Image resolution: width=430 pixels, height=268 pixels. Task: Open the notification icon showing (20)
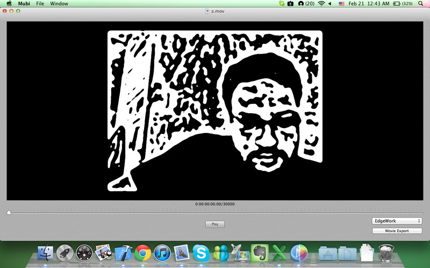[306, 4]
